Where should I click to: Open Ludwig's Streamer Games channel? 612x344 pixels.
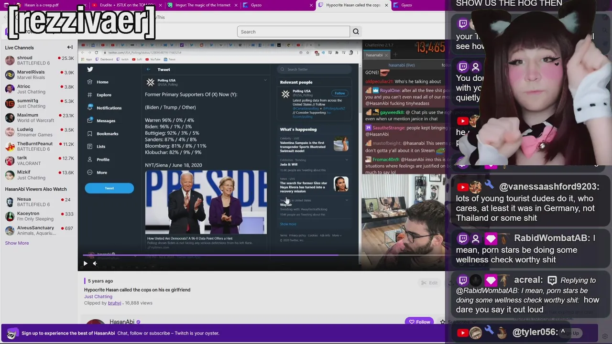(39, 132)
